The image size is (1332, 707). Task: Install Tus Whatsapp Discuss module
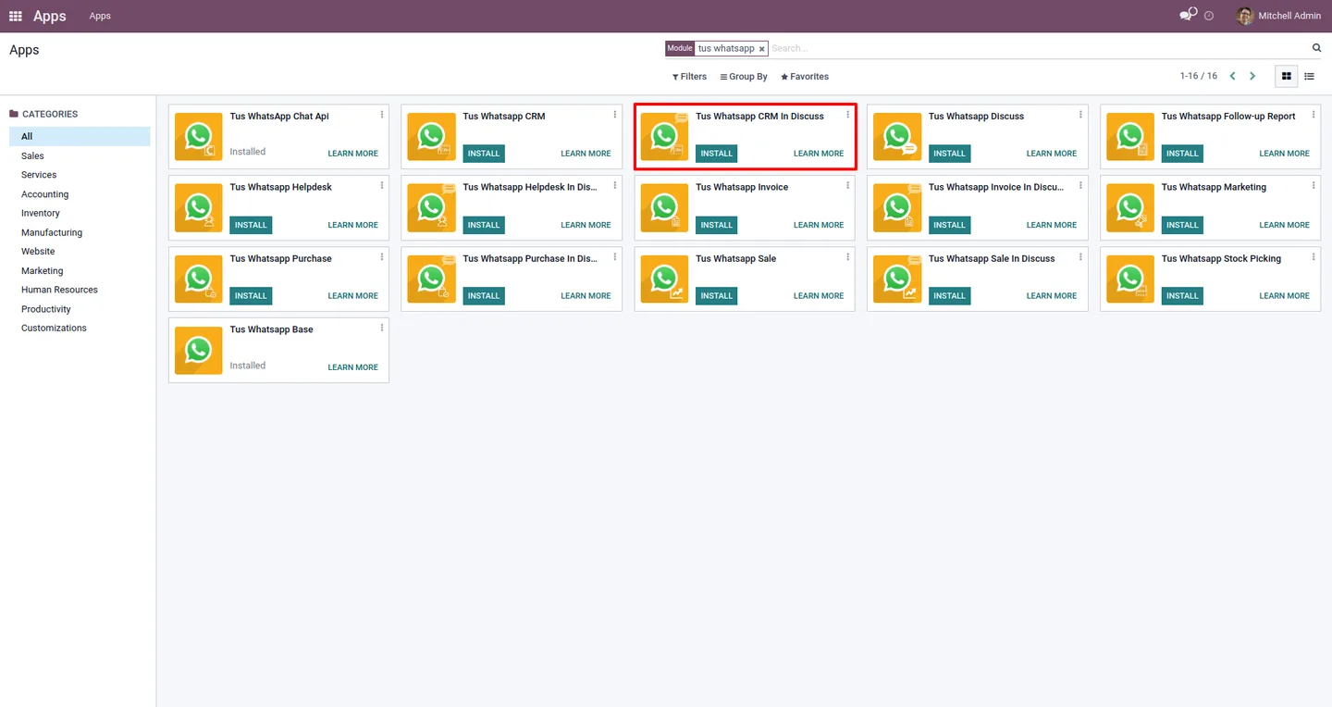pyautogui.click(x=949, y=154)
